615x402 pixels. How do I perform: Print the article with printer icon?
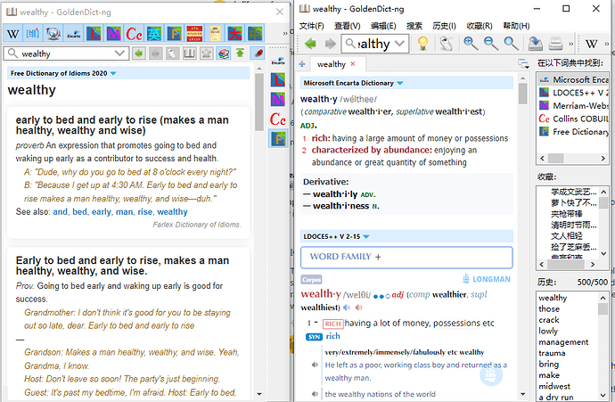tap(555, 43)
